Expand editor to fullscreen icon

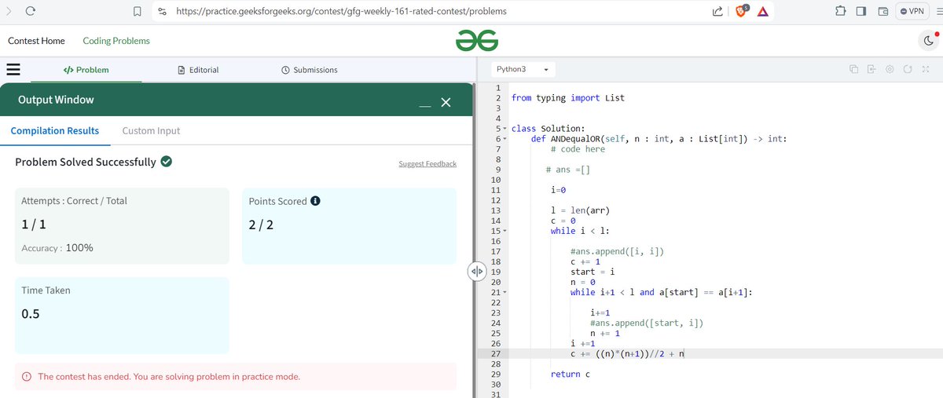925,70
